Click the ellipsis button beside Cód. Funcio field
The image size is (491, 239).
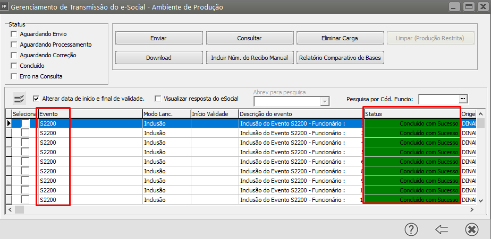click(x=463, y=99)
